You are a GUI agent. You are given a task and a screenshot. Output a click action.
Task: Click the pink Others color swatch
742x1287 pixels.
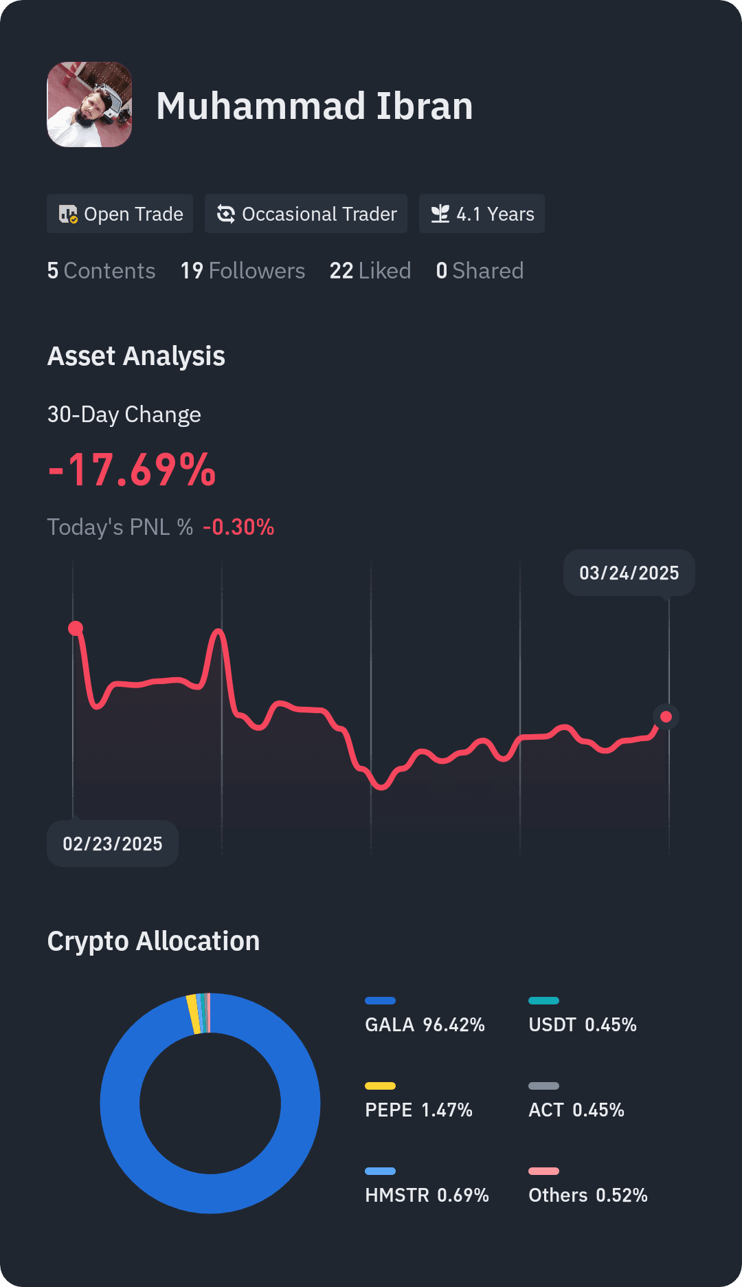click(x=543, y=1171)
